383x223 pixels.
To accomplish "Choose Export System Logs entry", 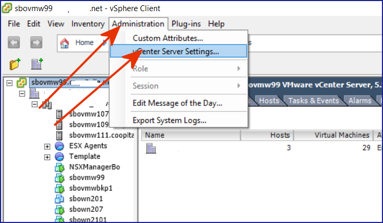I will tap(179, 120).
